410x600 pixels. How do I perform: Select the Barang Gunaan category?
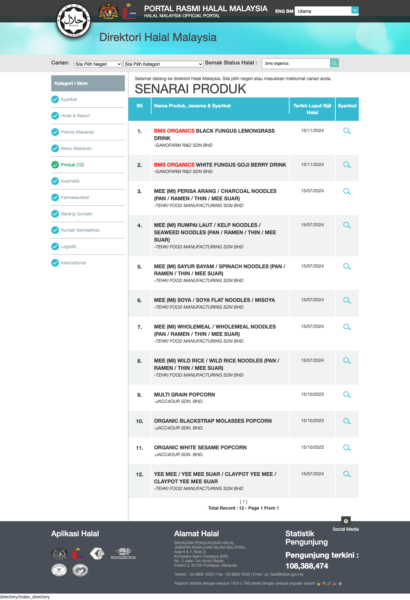coord(77,214)
